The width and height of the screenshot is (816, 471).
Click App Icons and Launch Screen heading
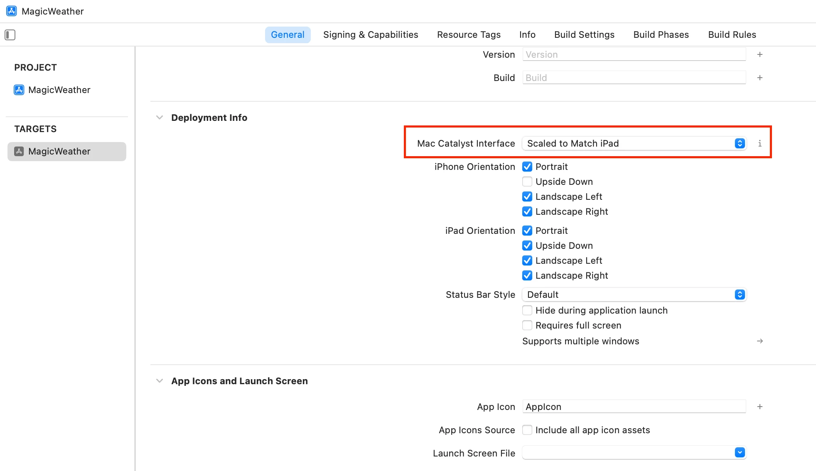pyautogui.click(x=239, y=381)
